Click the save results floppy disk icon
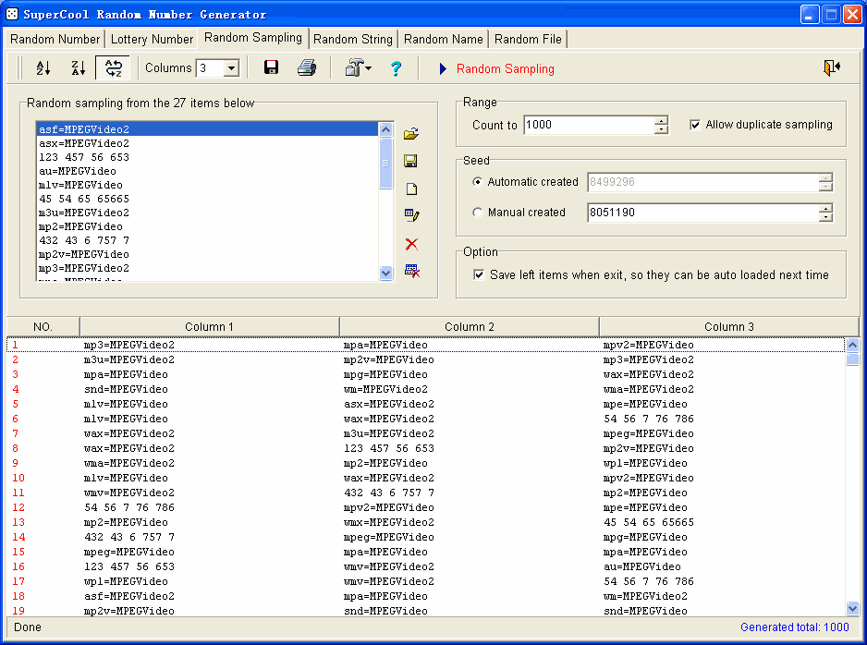 (272, 68)
